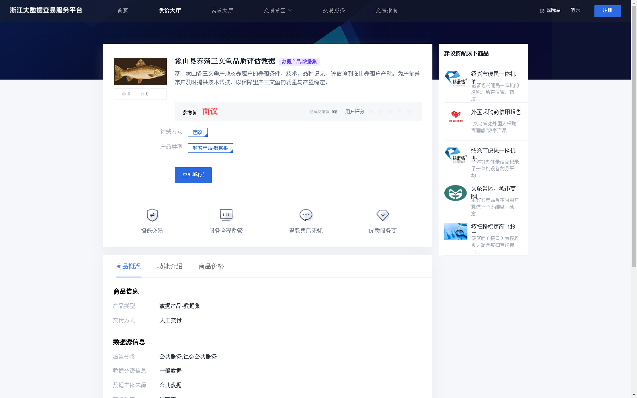Screen dimensions: 637x398
Task: Click the 人工交付 delivery method value
Action: (x=170, y=320)
